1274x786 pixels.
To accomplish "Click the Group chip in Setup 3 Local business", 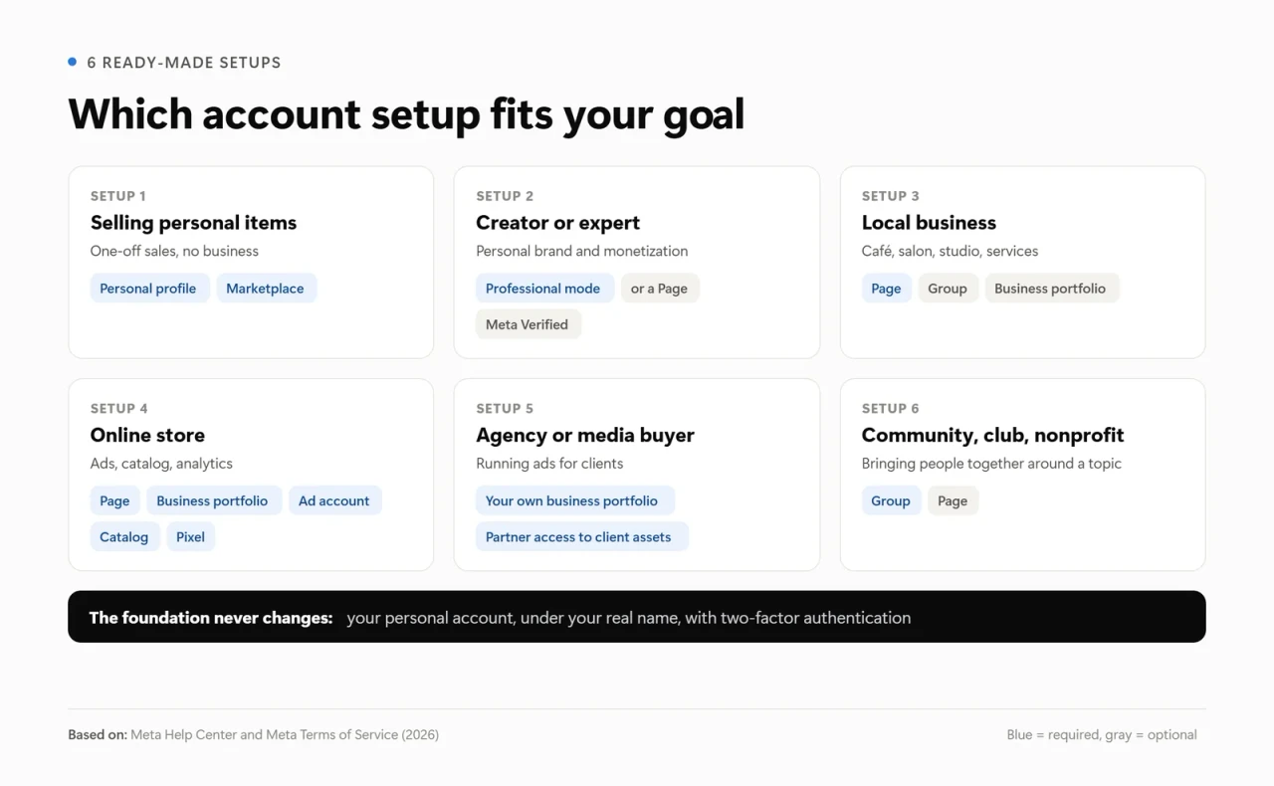I will point(948,289).
